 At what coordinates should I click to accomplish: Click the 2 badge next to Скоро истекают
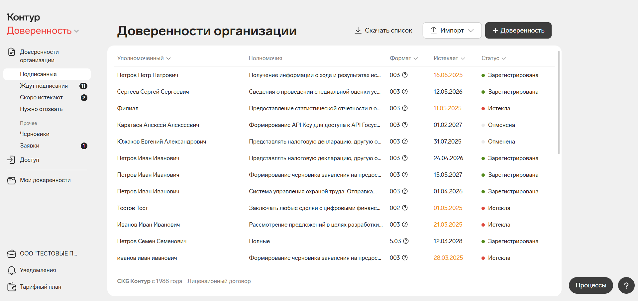coord(84,98)
